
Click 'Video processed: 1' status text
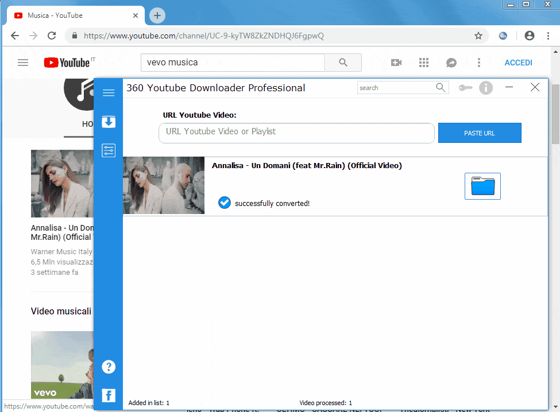(x=326, y=403)
